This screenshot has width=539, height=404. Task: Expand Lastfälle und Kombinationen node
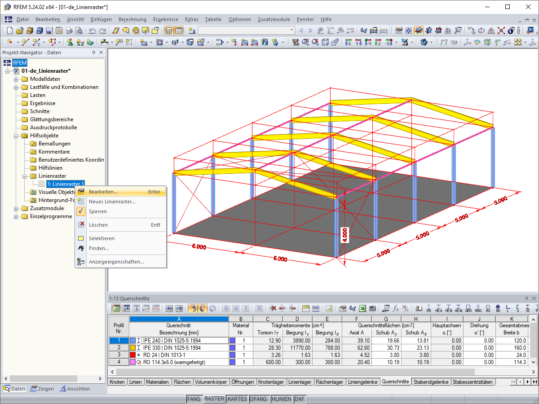click(x=16, y=87)
